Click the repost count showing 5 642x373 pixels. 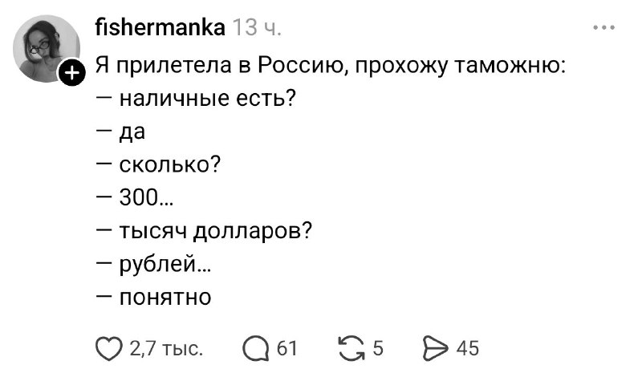coord(379,347)
